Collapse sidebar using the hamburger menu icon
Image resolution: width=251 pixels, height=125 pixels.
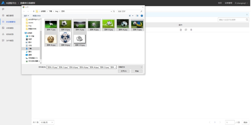(x=3, y=9)
